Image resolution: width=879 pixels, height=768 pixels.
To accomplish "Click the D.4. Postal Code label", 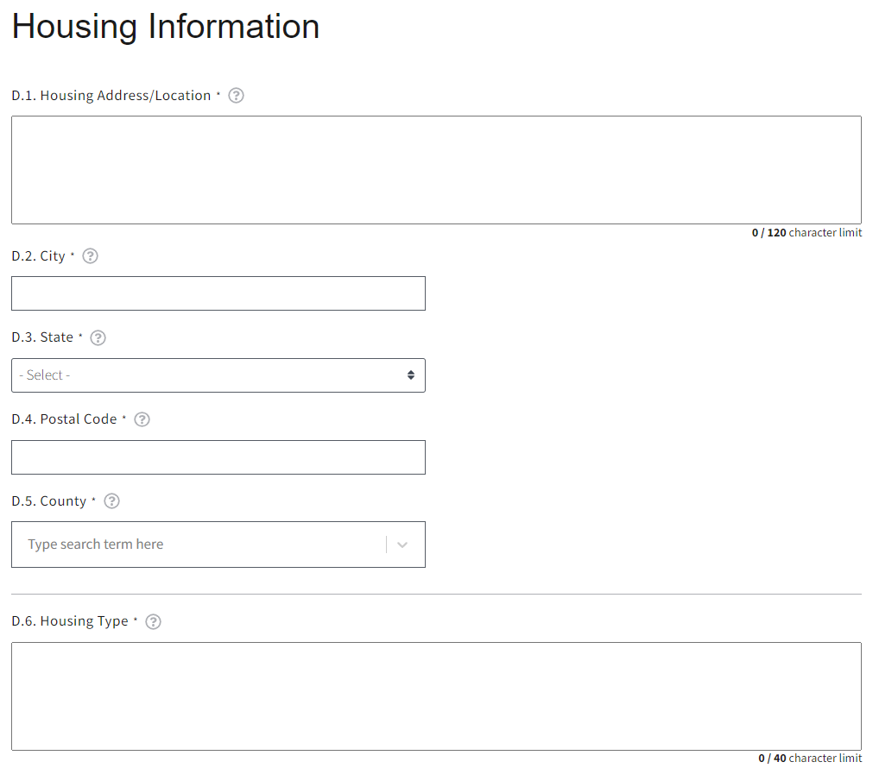I will point(64,419).
